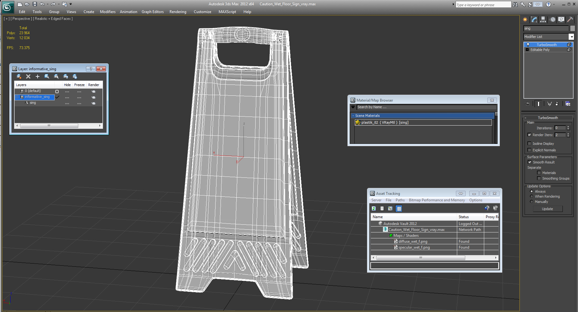578x312 pixels.
Task: Click the Pin Stack icon
Action: [x=527, y=104]
